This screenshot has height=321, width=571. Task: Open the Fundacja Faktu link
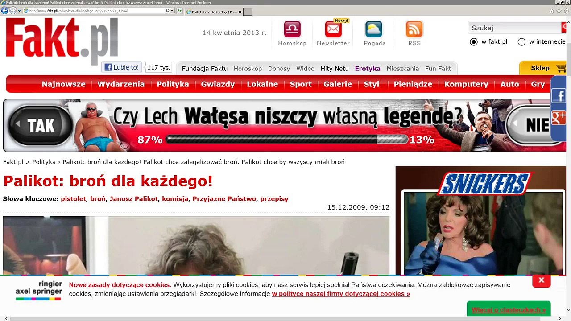pos(205,69)
